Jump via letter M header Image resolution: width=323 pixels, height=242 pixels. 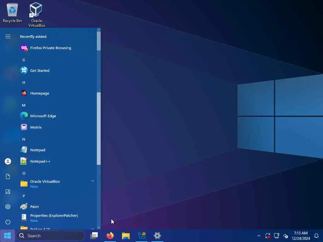point(24,105)
